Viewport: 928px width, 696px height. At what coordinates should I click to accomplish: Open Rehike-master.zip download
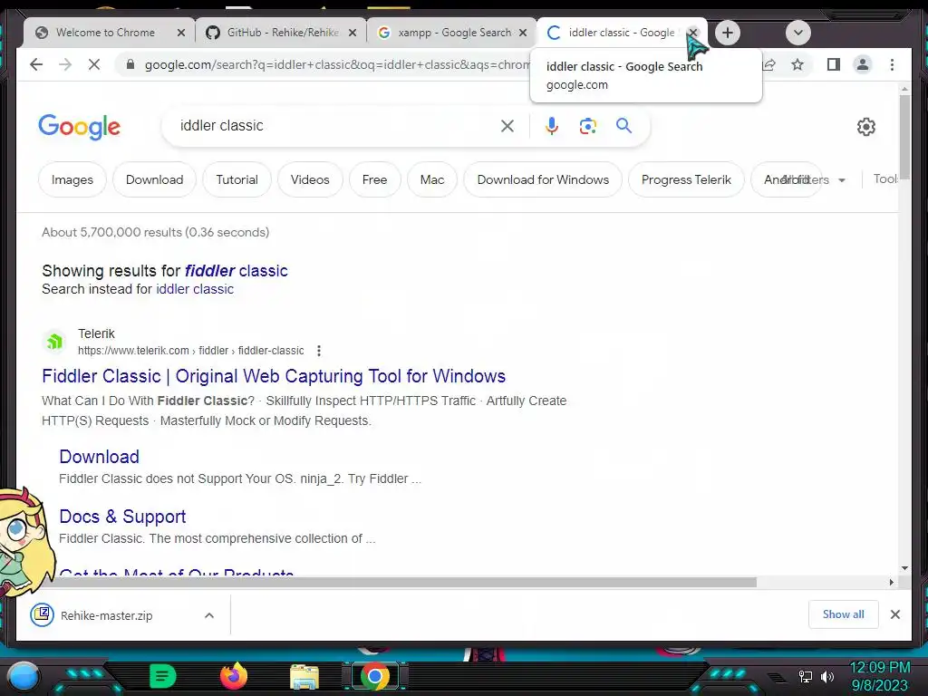[x=107, y=615]
